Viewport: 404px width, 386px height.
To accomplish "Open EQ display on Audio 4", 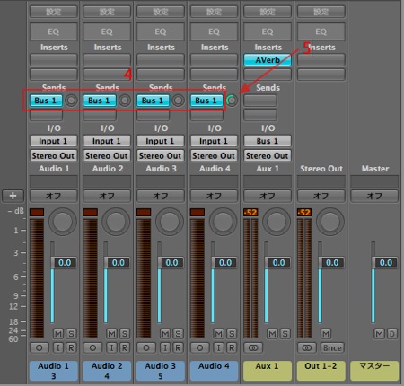I will (214, 31).
